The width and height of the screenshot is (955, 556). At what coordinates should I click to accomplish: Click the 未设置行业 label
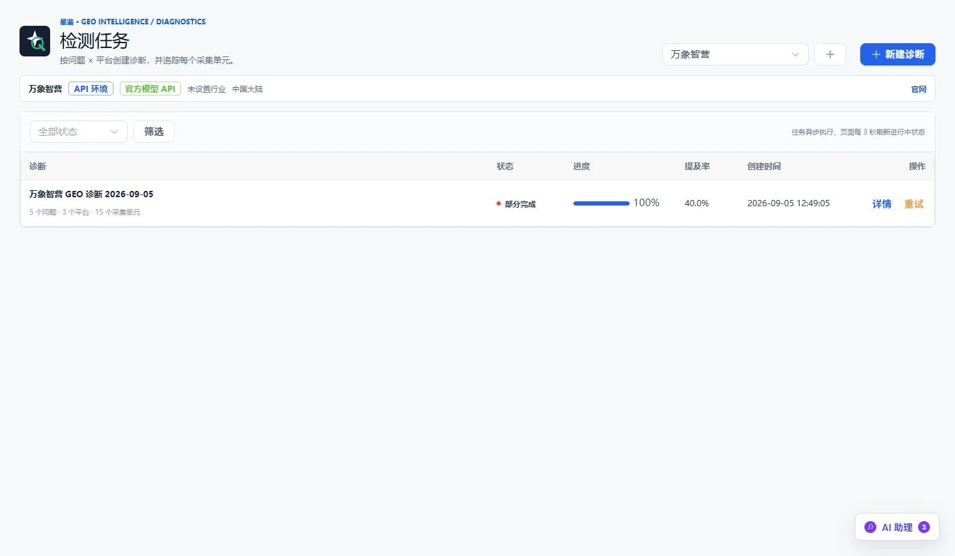click(x=206, y=89)
